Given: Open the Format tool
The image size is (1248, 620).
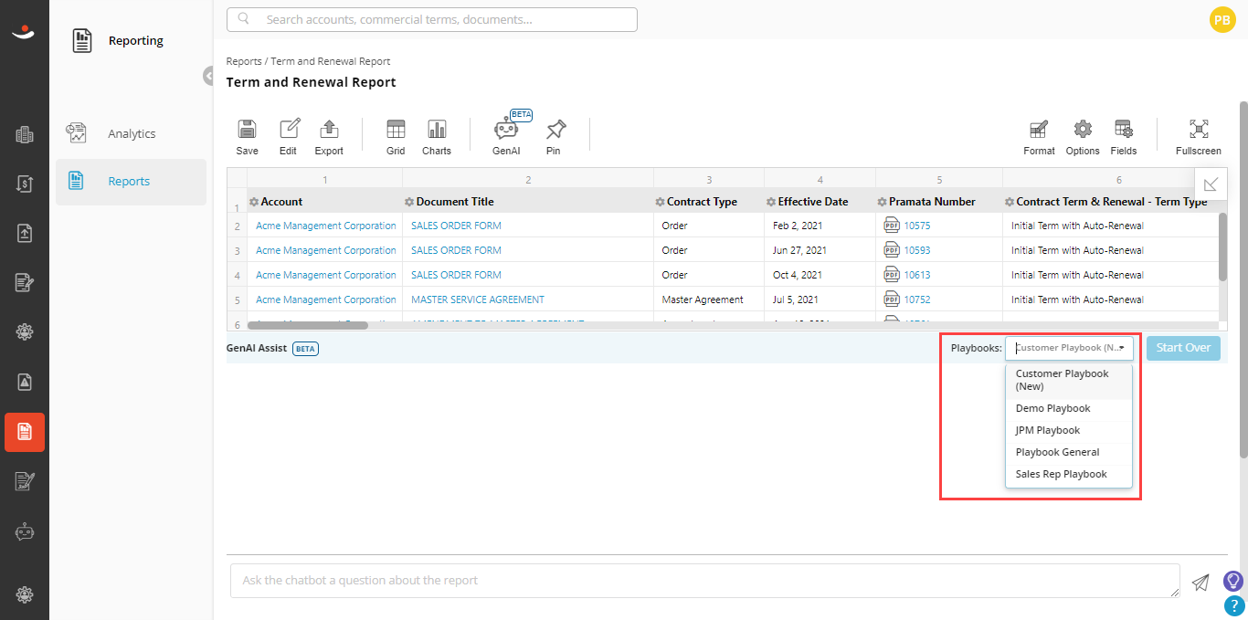Looking at the screenshot, I should pos(1039,129).
